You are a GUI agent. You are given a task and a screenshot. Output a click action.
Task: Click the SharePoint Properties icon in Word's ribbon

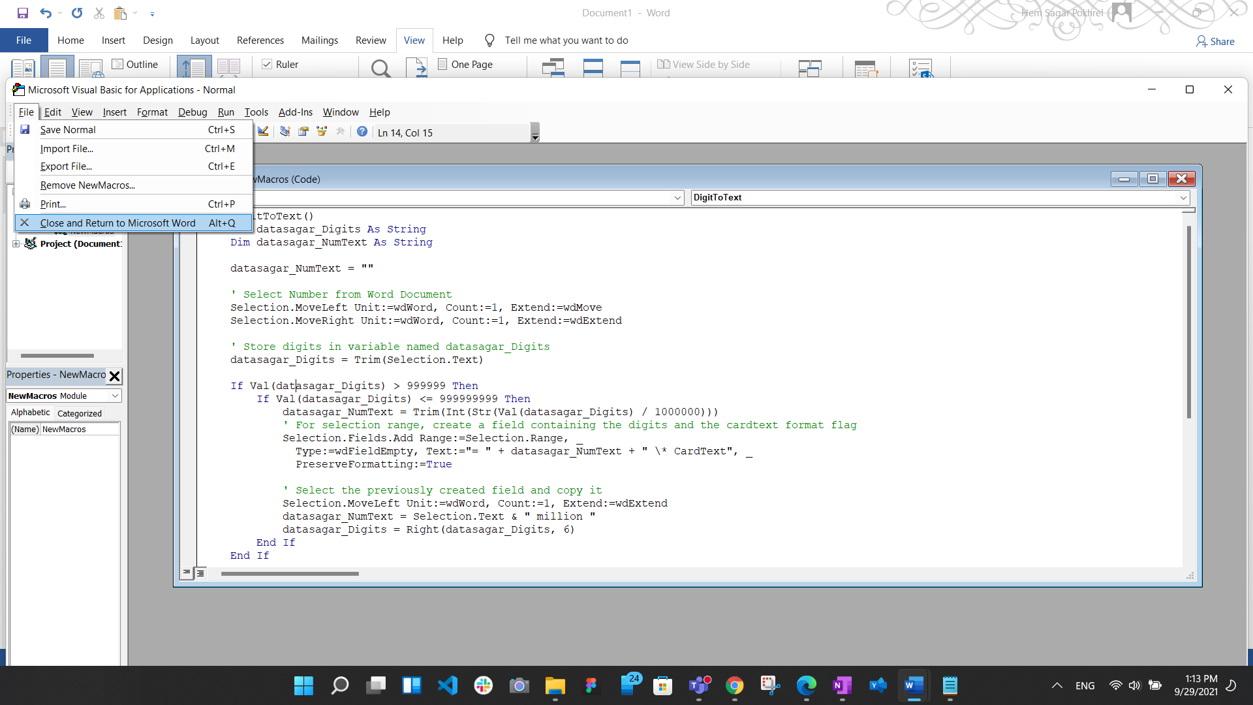pyautogui.click(x=921, y=68)
